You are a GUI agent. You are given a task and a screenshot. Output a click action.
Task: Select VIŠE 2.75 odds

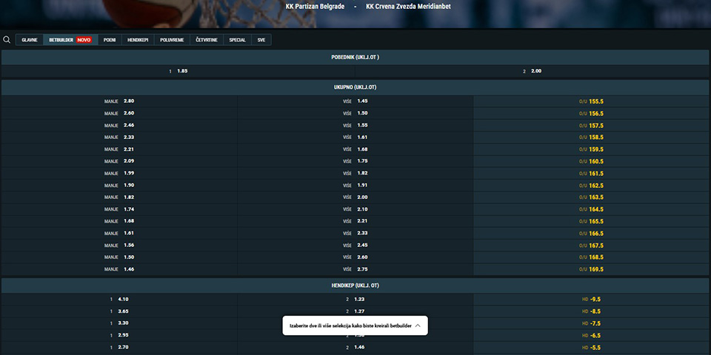pos(355,269)
